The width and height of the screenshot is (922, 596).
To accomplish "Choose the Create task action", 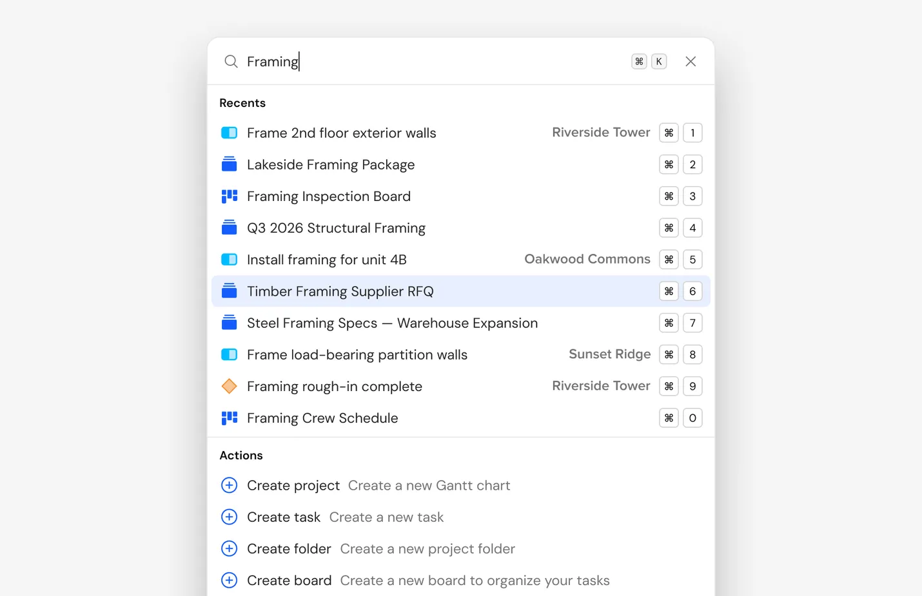I will [461, 517].
